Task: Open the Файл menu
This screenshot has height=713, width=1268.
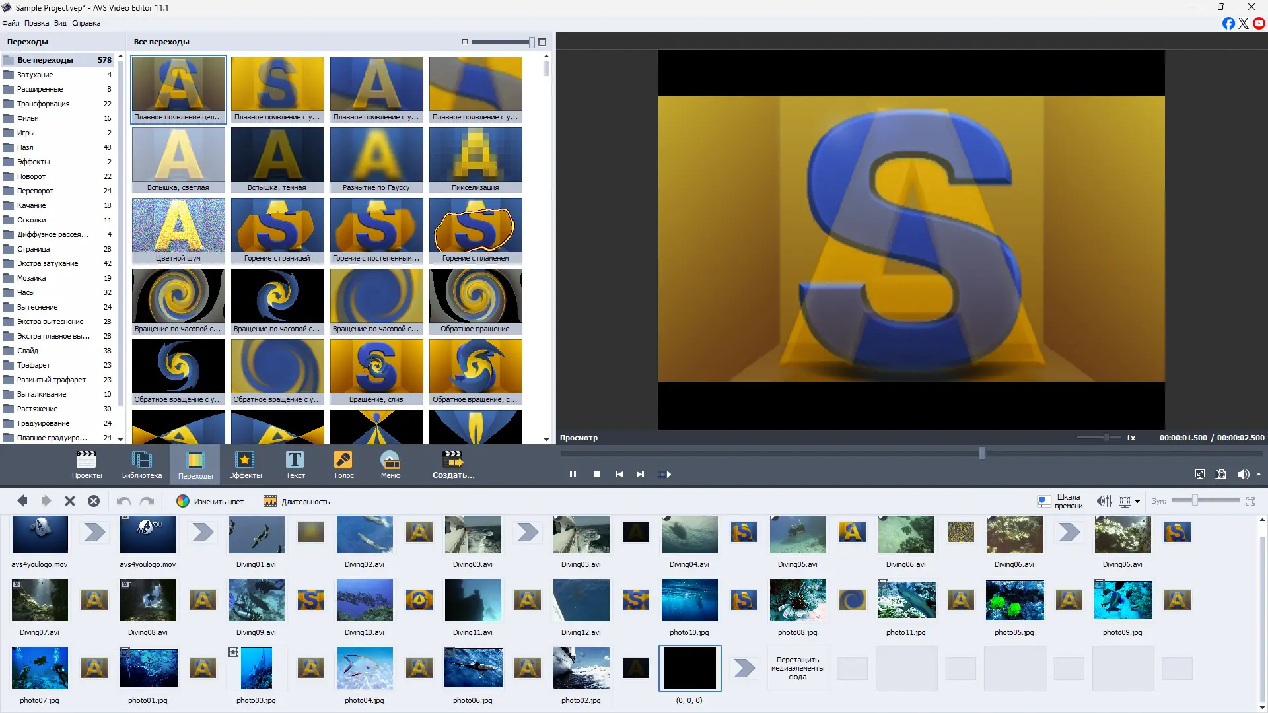Action: click(x=11, y=23)
